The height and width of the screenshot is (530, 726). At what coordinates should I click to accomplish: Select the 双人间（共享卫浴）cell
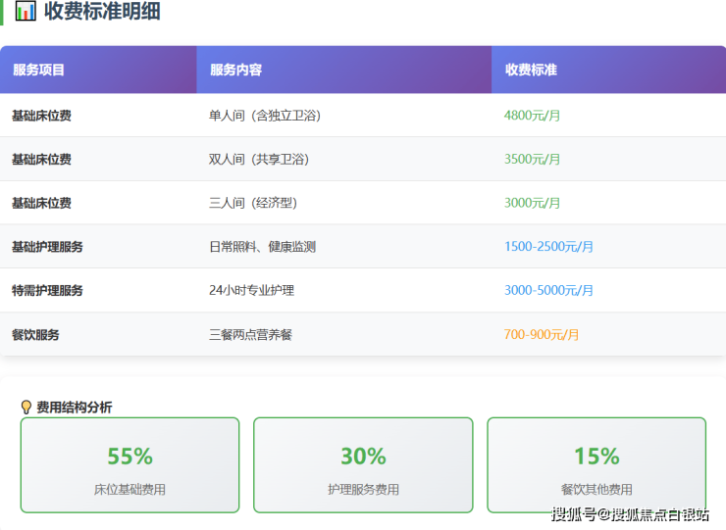coord(265,160)
